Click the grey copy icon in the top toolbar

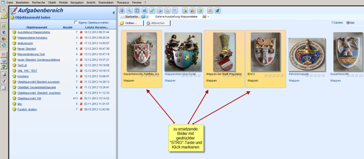click(x=167, y=10)
